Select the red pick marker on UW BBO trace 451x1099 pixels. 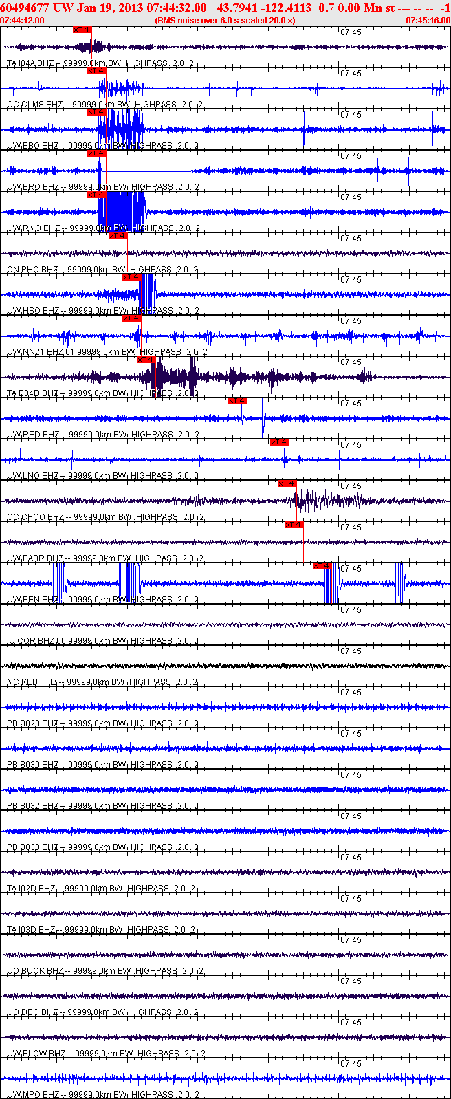tap(96, 112)
